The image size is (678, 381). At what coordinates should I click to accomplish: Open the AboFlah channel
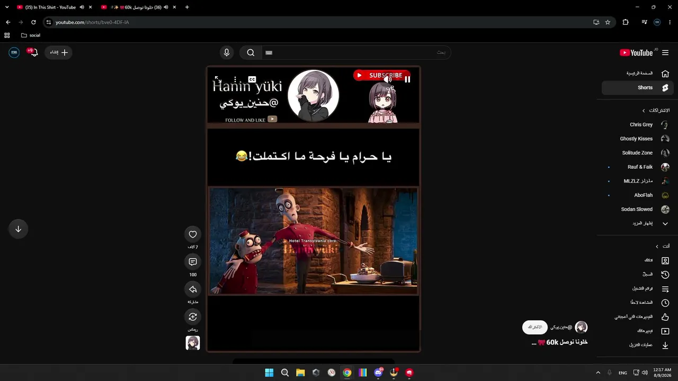(x=637, y=195)
